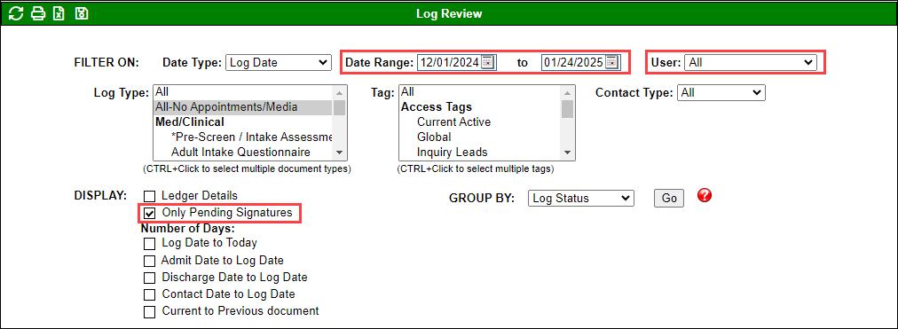The width and height of the screenshot is (898, 329).
Task: Click the Excel export icon
Action: click(59, 13)
